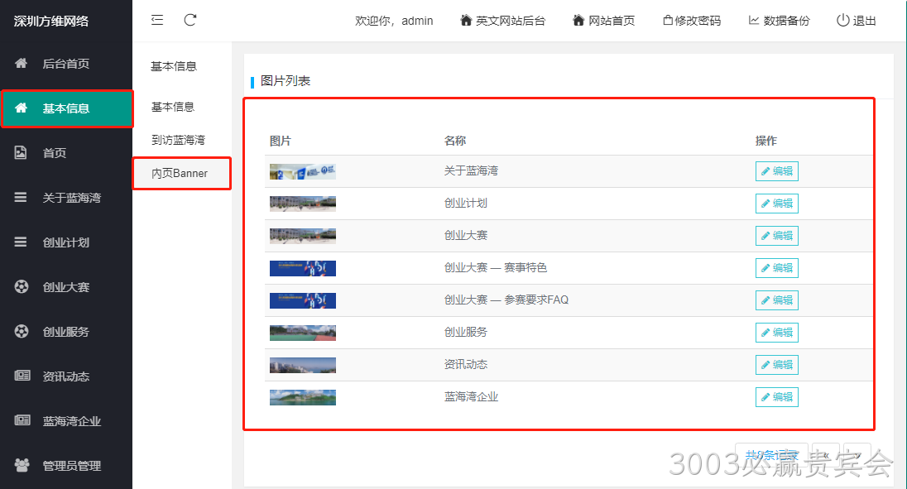Screen dimensions: 907x489
Task: Click the 创业大赛 banner thumbnail
Action: [303, 236]
